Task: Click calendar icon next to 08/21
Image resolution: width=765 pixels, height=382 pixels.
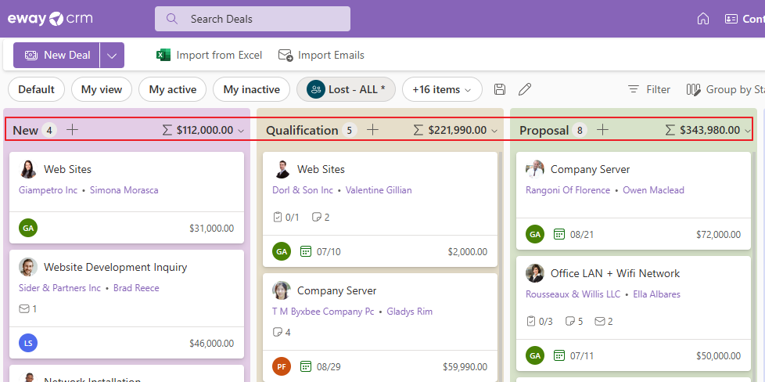Action: pos(559,234)
